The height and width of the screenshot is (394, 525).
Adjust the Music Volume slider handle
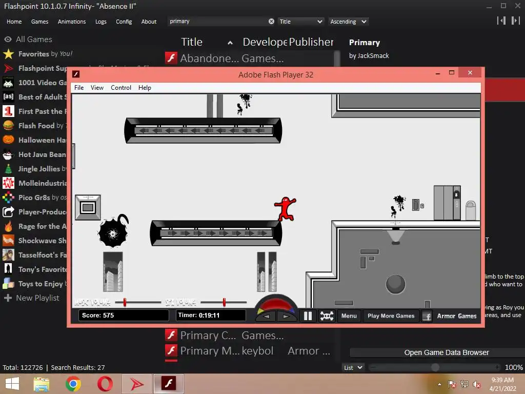(125, 302)
